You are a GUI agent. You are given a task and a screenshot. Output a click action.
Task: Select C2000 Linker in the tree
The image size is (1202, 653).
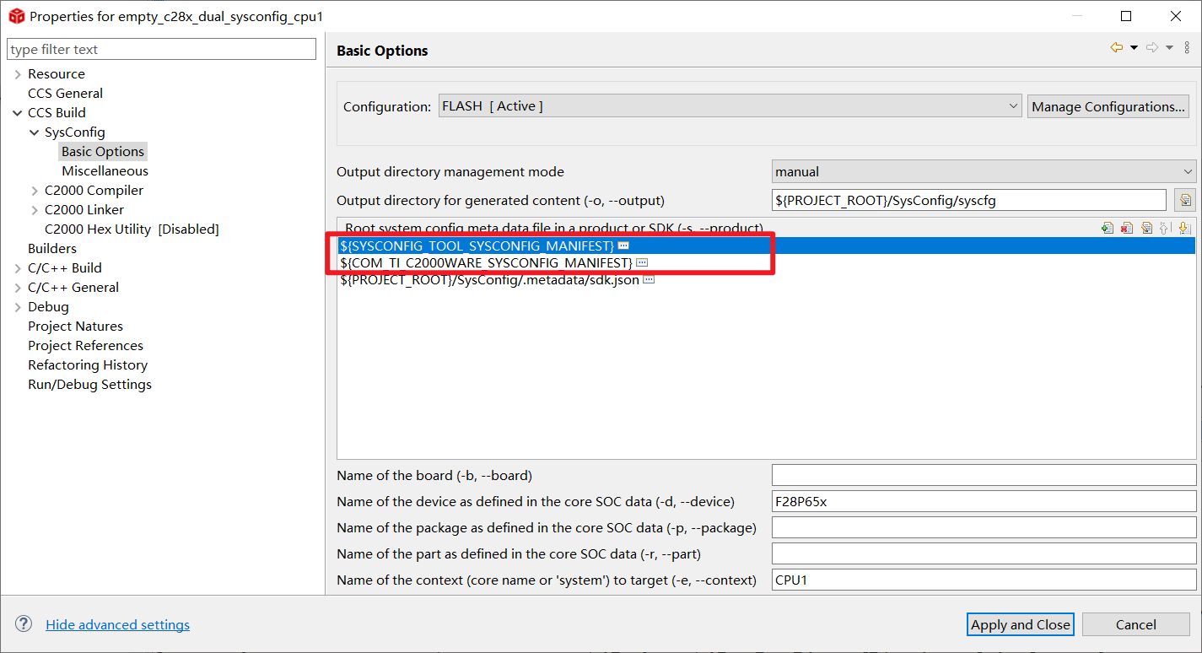pos(84,210)
